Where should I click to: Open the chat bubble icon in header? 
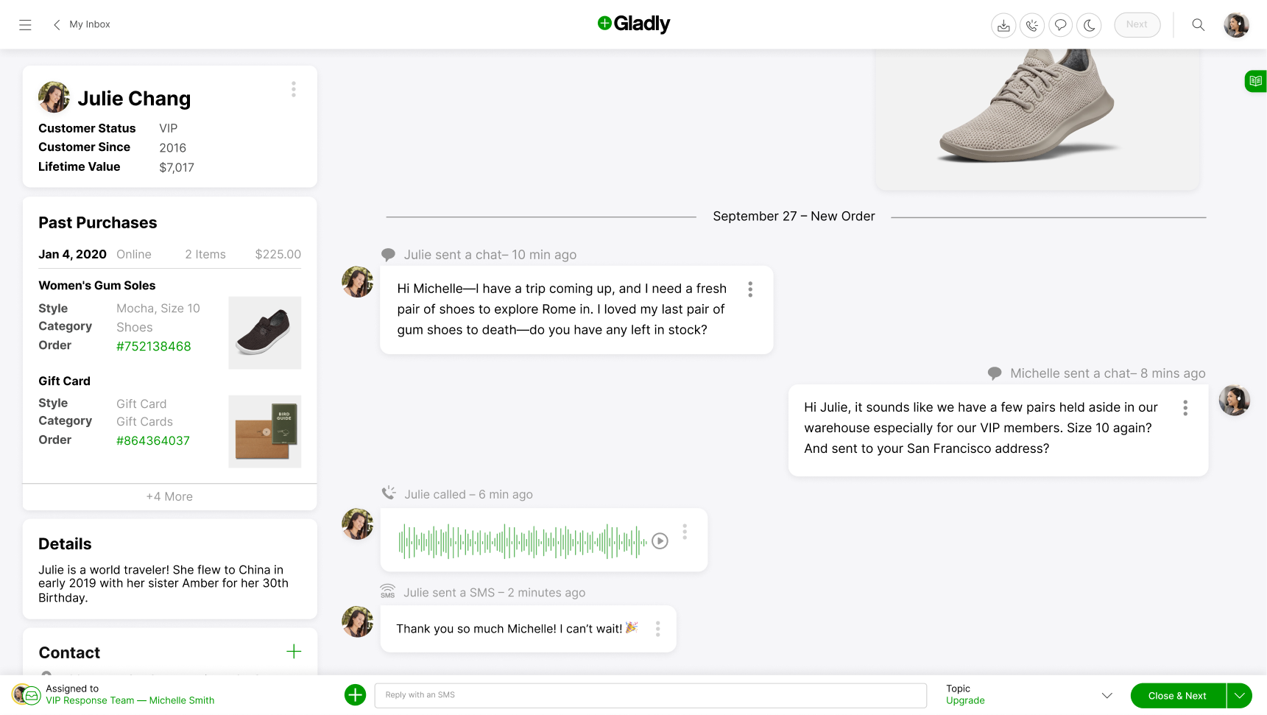(1060, 25)
